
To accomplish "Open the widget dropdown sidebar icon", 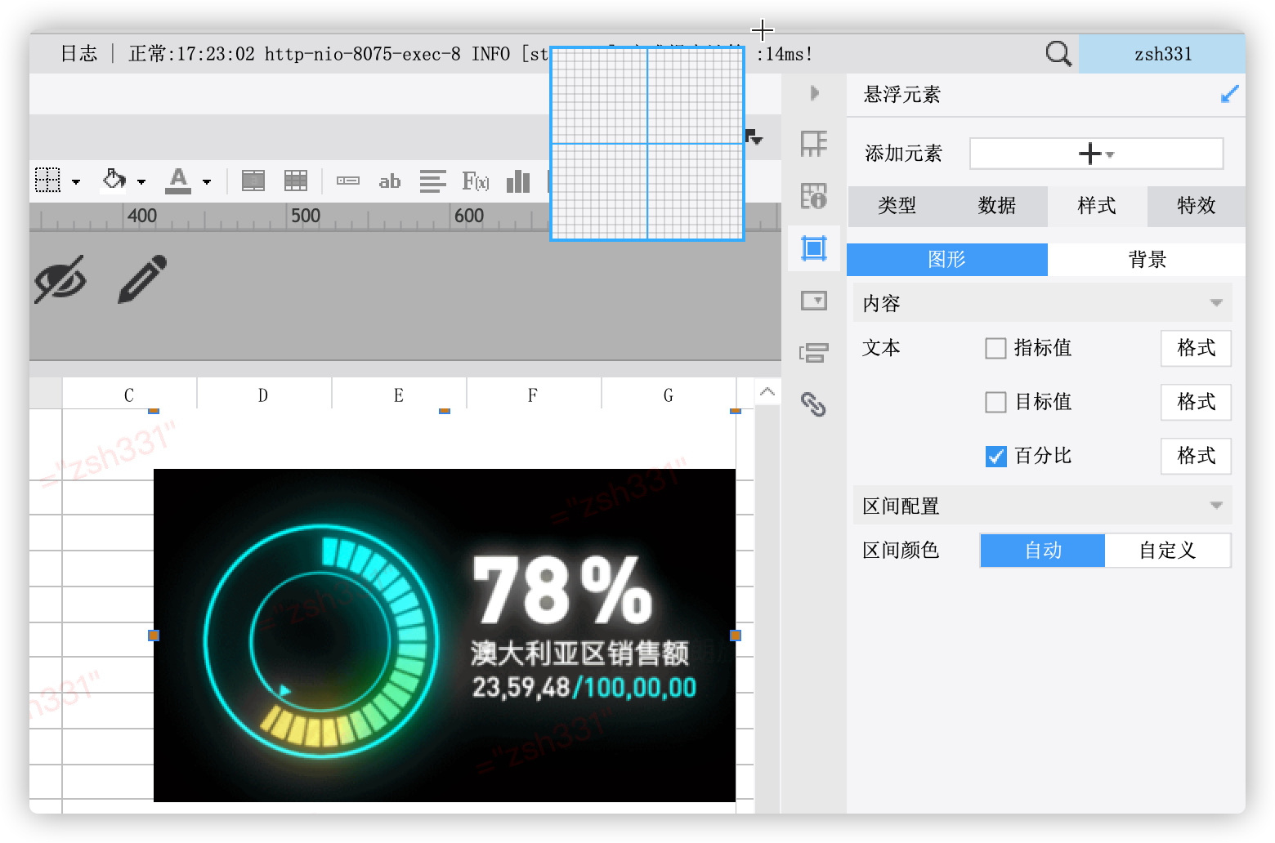I will (x=814, y=301).
